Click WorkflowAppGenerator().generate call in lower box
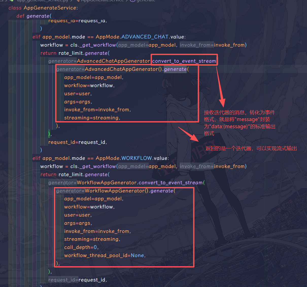This screenshot has height=287, width=307. tap(115, 191)
